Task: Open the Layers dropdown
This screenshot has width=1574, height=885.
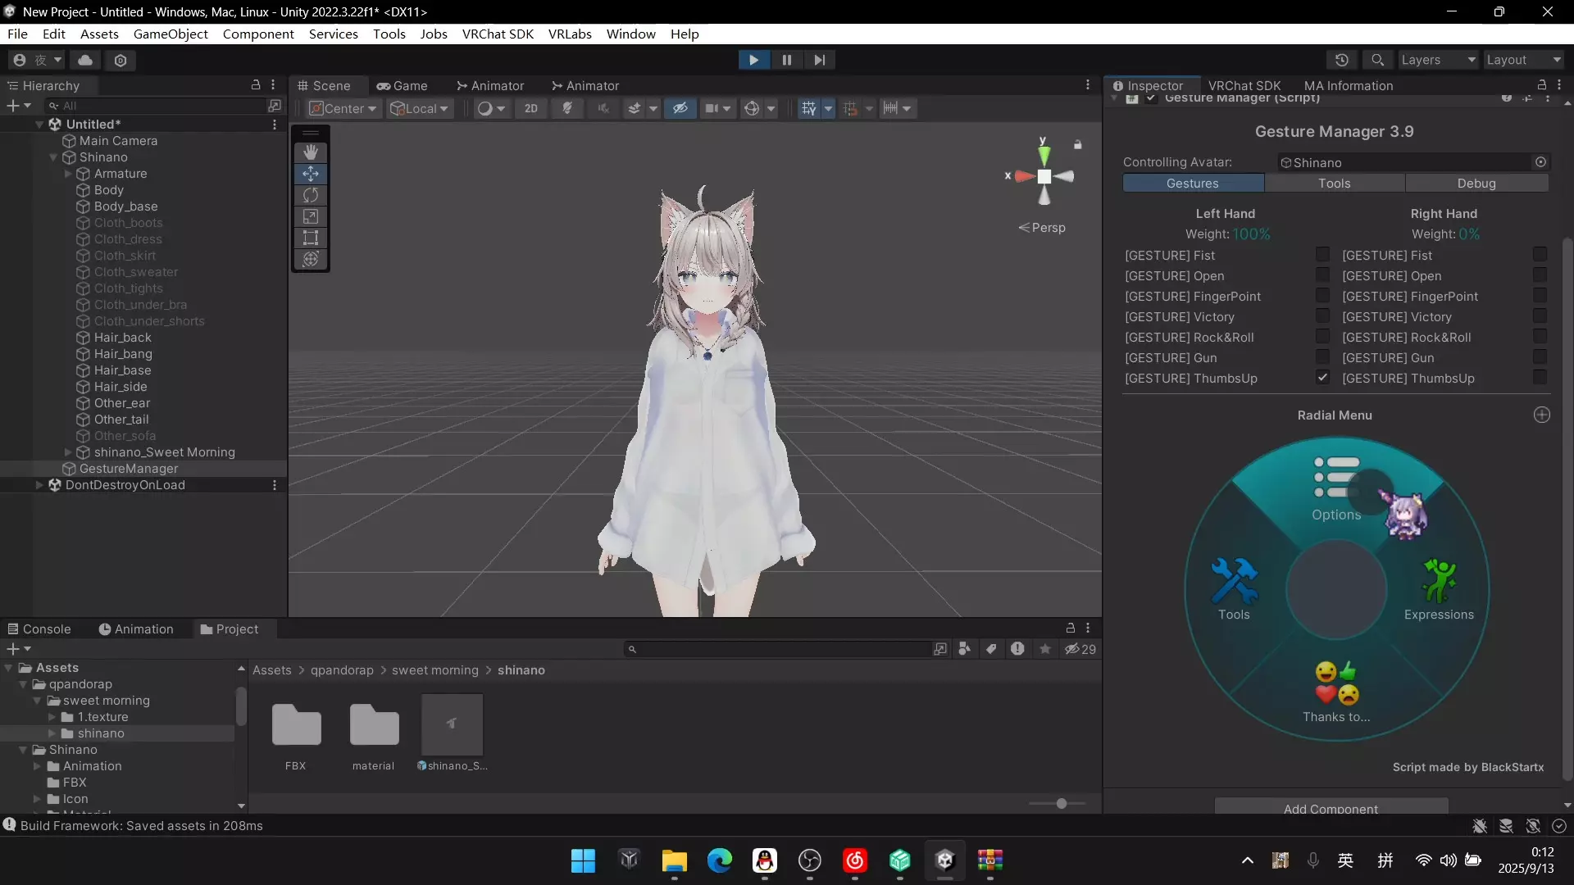Action: click(x=1437, y=60)
